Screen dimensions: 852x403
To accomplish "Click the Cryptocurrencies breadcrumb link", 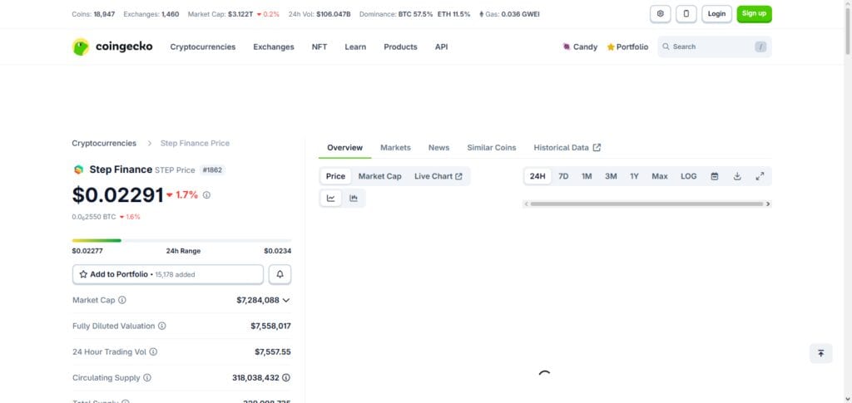I will click(x=104, y=143).
